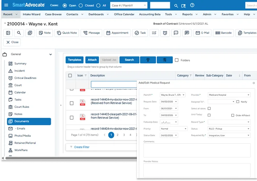This screenshot has width=257, height=181.
Task: Filter the Icon column
Action: 86,75
